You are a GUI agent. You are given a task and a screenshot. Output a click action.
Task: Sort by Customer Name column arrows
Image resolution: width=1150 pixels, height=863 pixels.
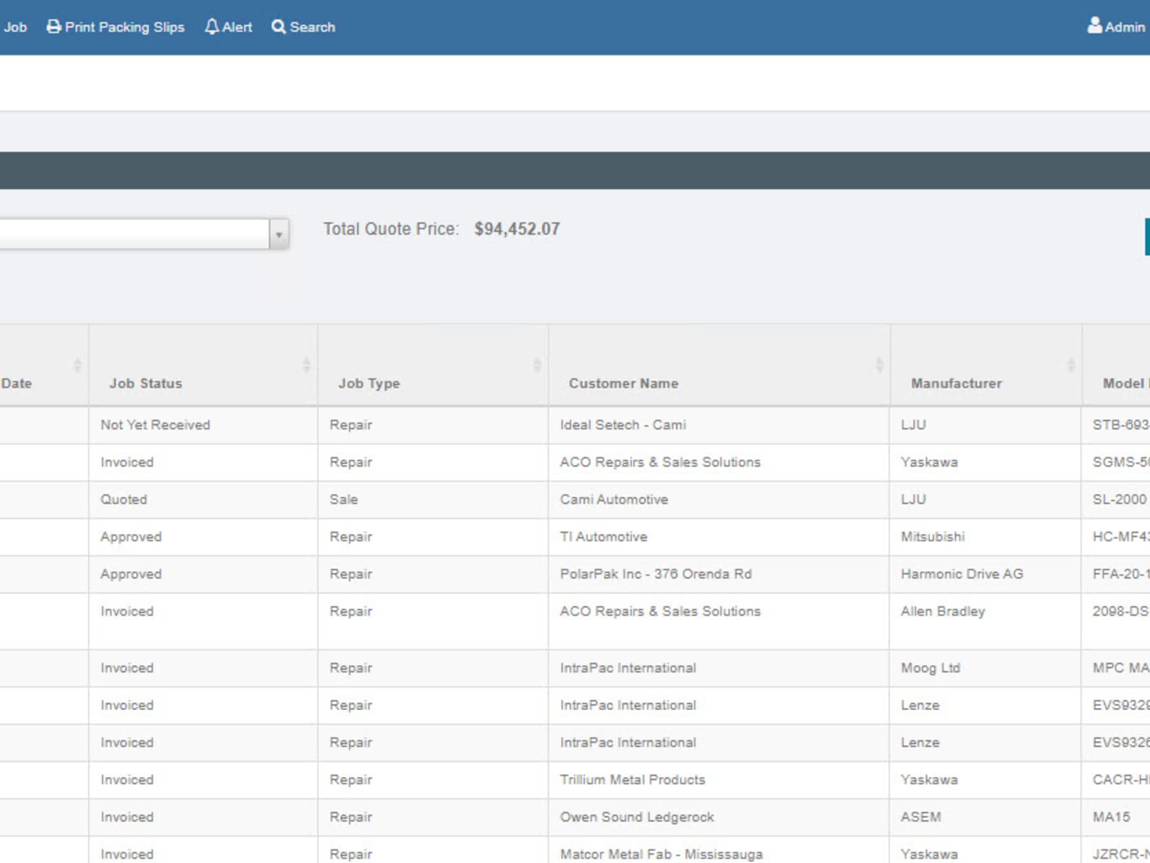(x=879, y=365)
